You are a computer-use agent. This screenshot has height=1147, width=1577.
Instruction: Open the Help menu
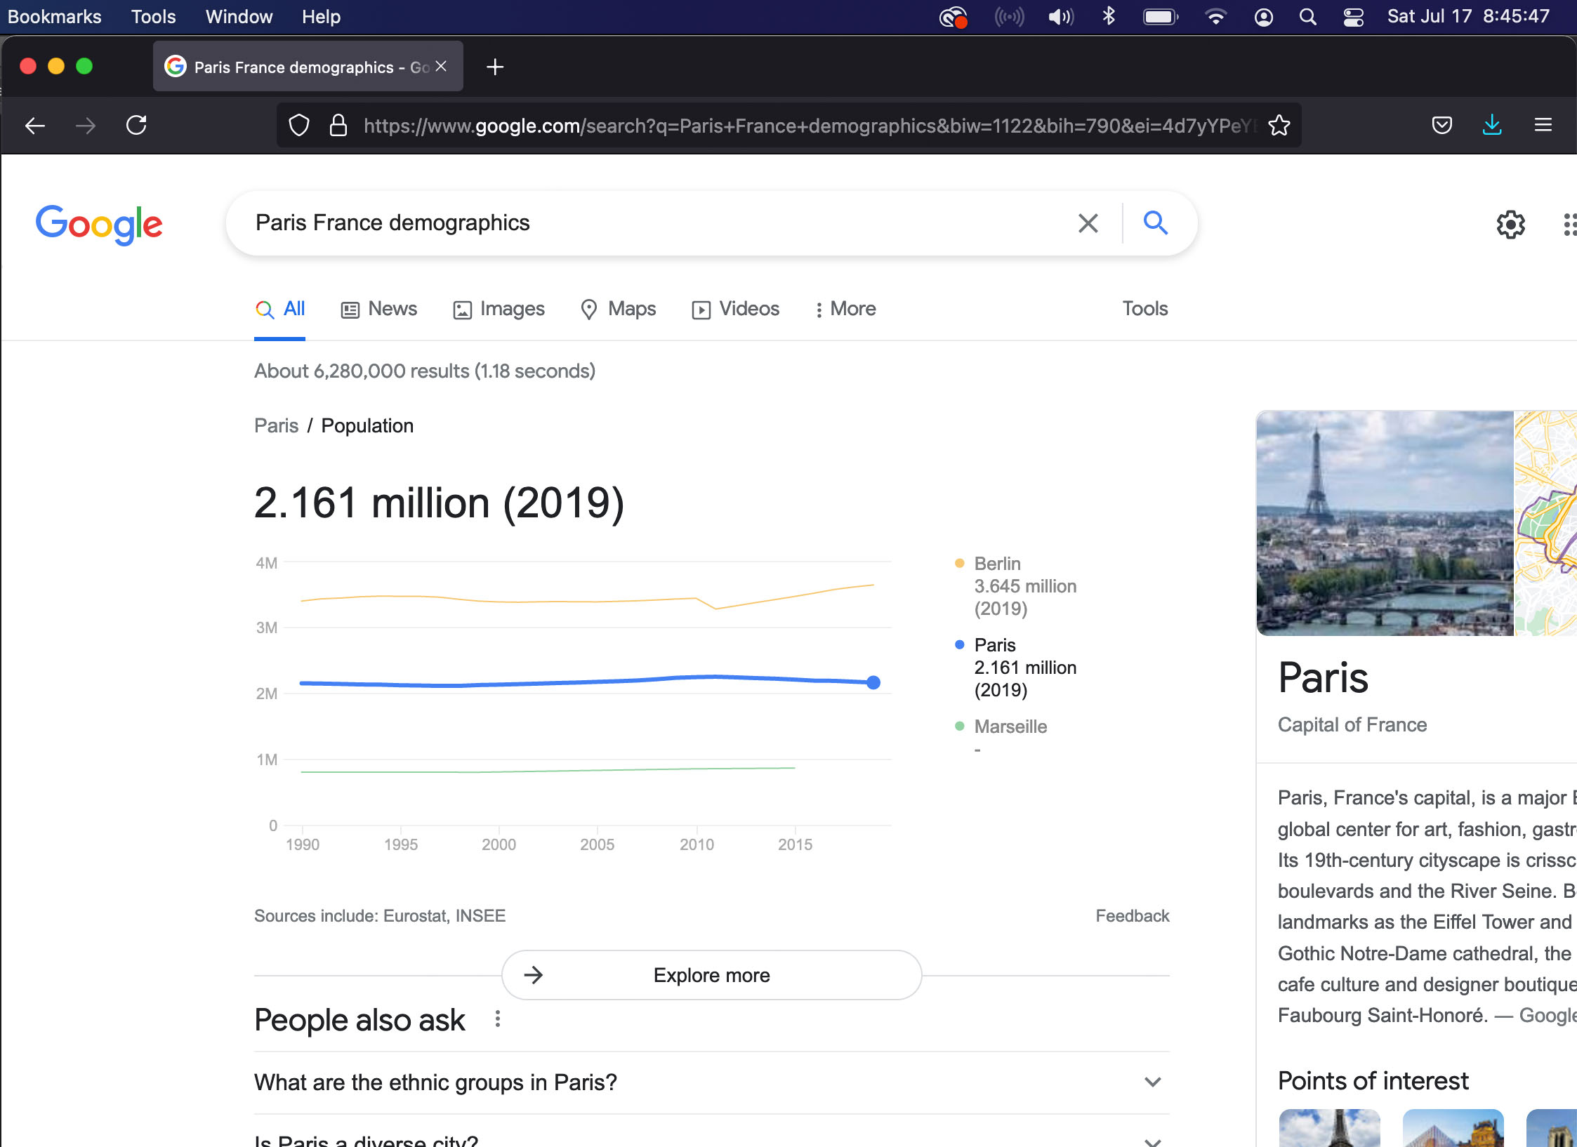[321, 17]
